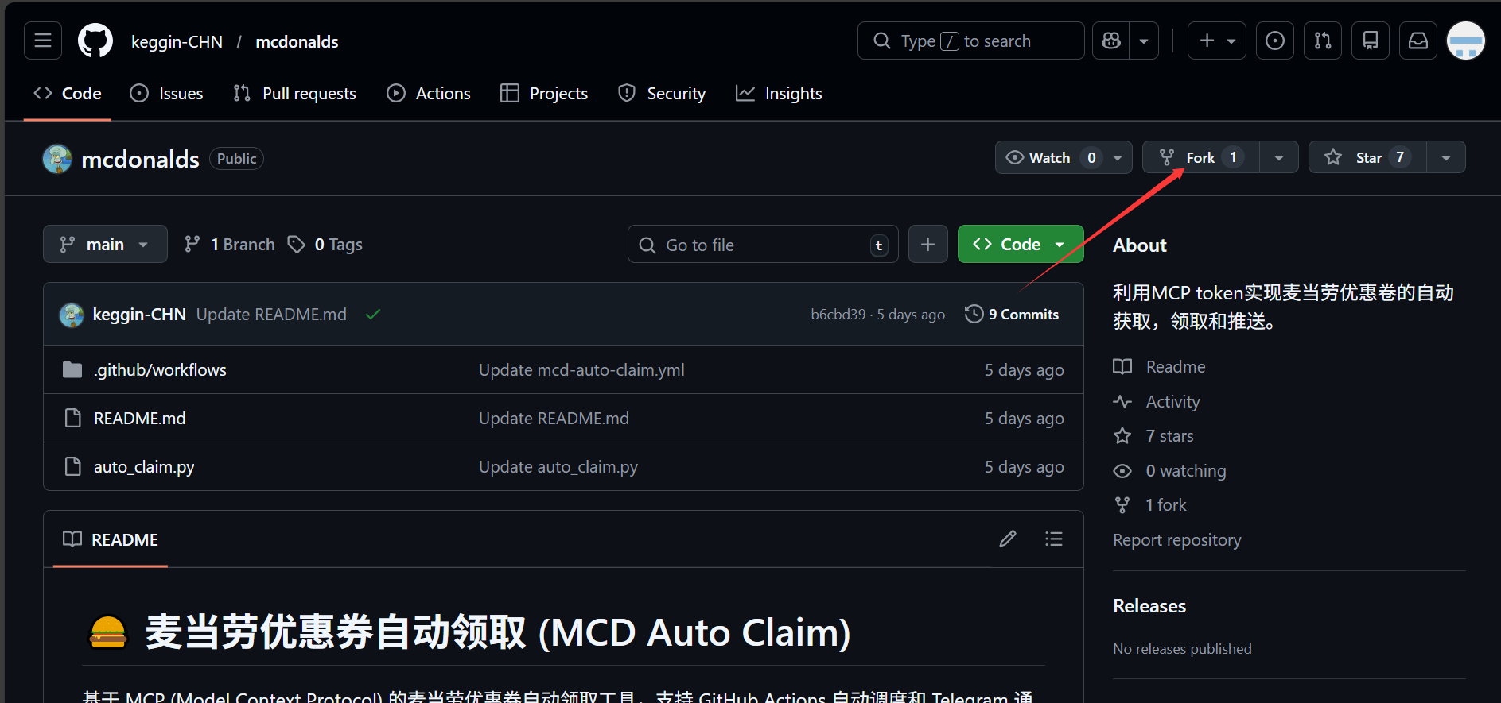Open the Copilot chat icon

click(1111, 41)
